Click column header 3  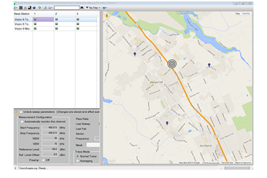77,14
